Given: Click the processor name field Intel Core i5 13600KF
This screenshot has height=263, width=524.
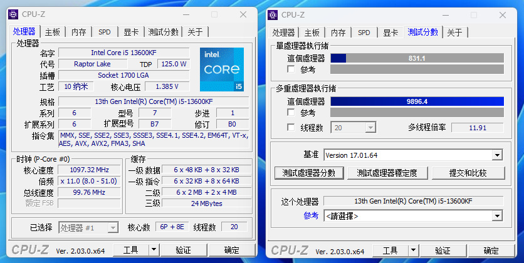Looking at the screenshot, I should [x=124, y=53].
